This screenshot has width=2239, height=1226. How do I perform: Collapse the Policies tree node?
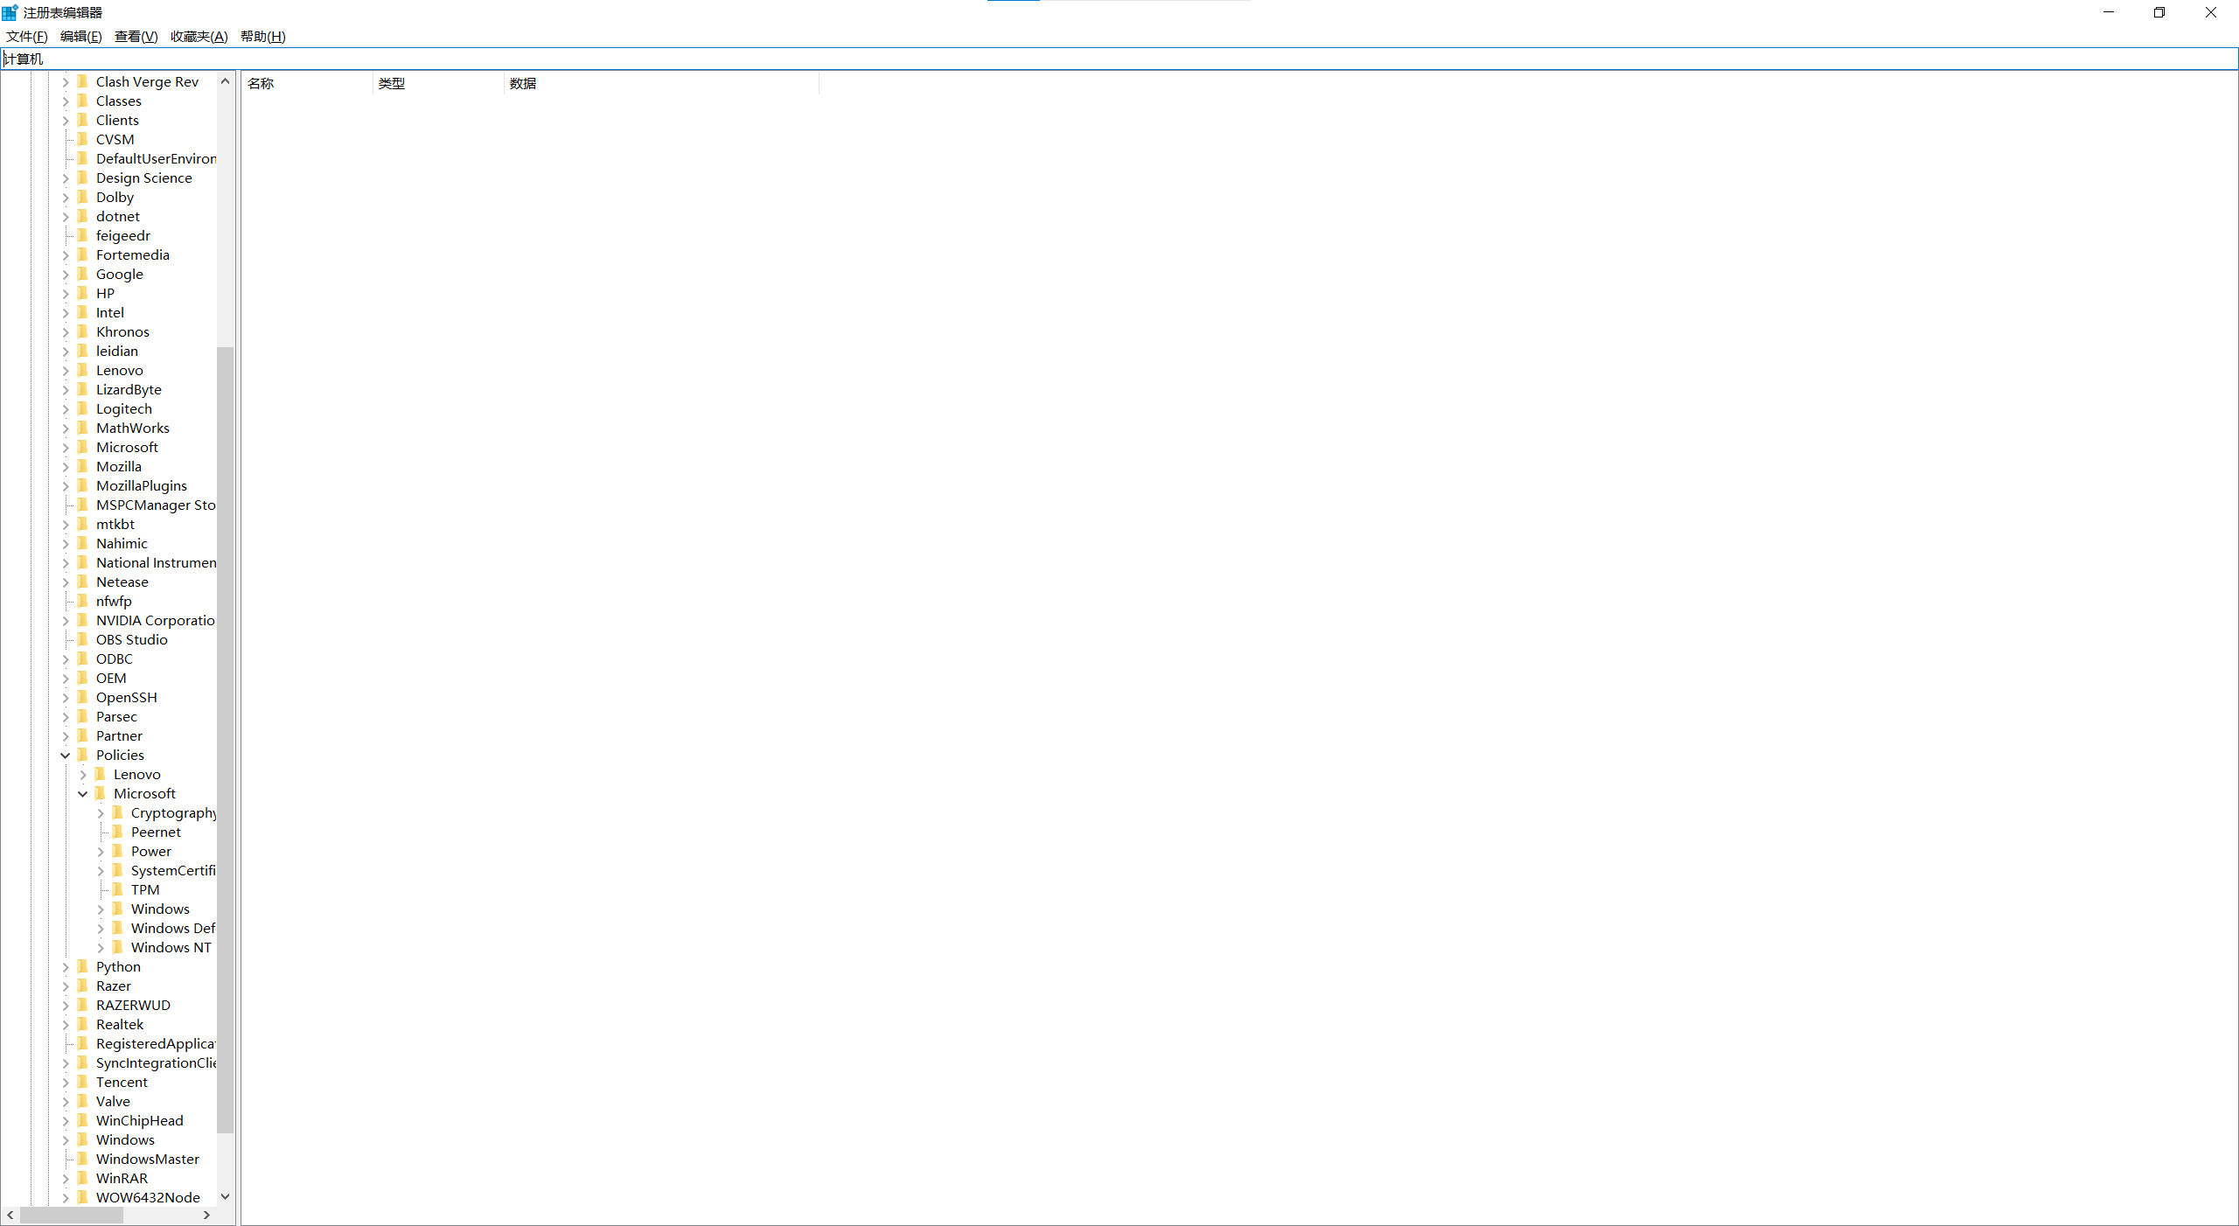[x=66, y=755]
